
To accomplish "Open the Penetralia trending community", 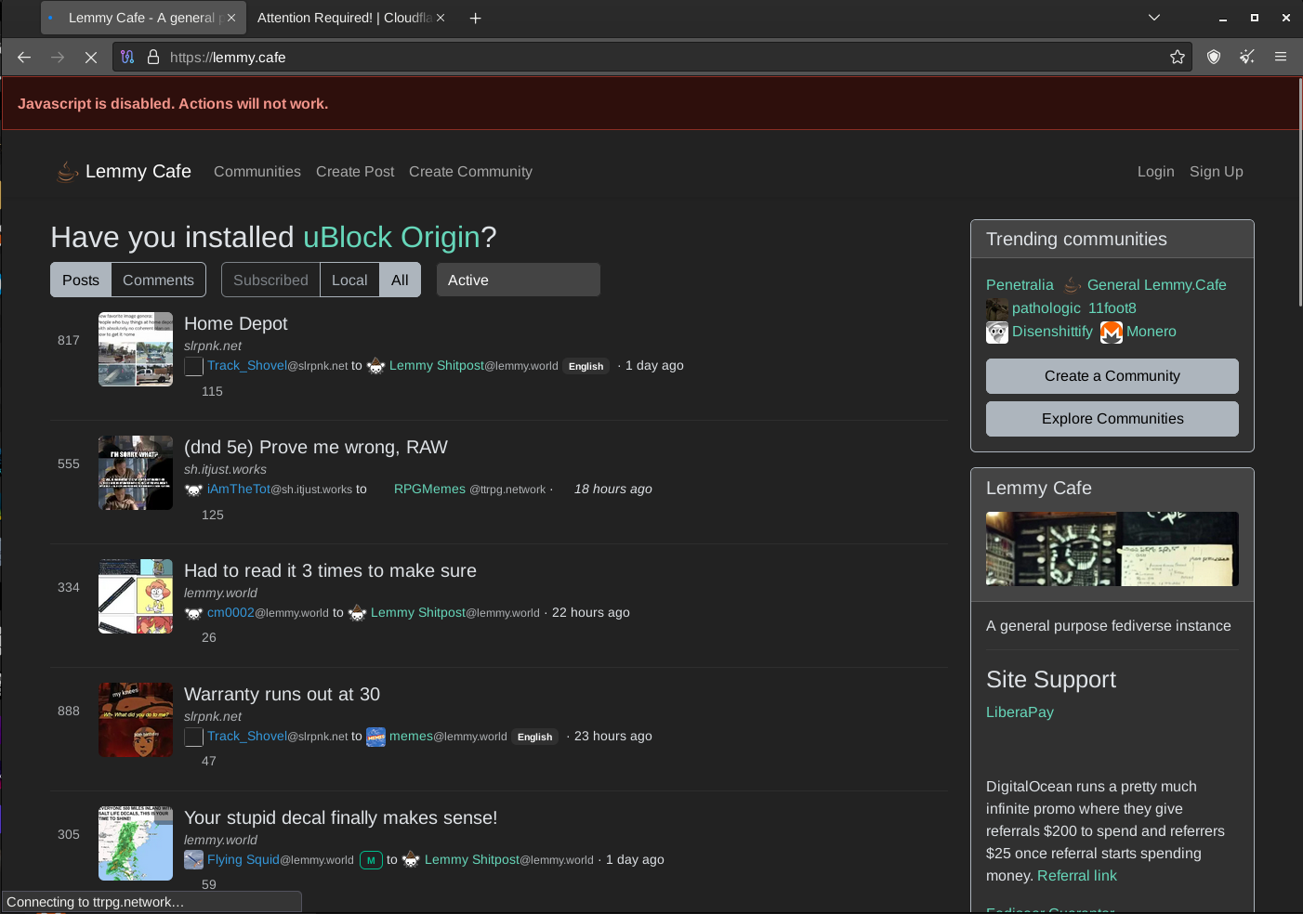I will point(1020,285).
